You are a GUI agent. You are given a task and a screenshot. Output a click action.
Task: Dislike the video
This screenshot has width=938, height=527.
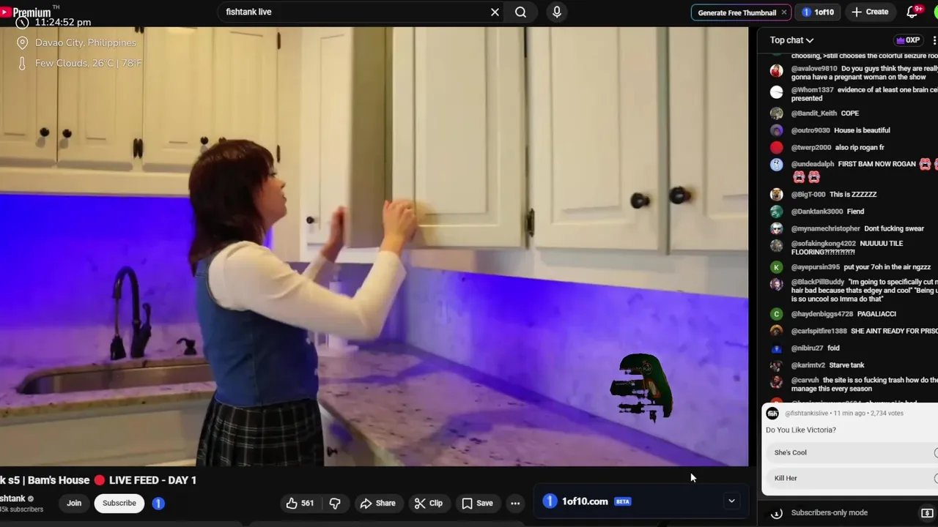pos(335,503)
